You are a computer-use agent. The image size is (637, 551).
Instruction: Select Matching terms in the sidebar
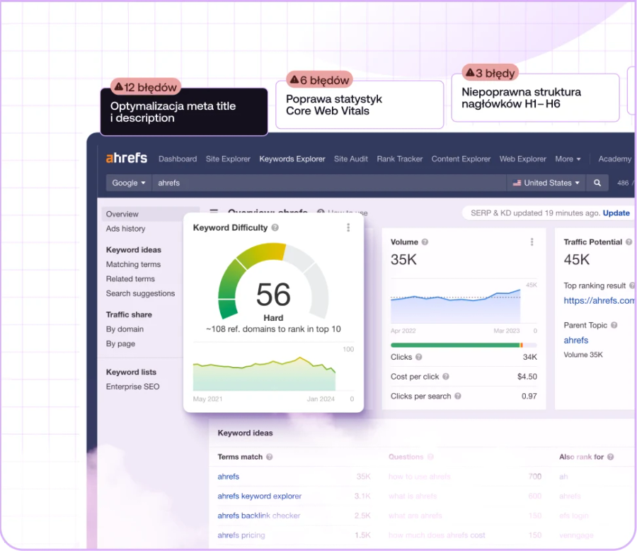click(133, 264)
